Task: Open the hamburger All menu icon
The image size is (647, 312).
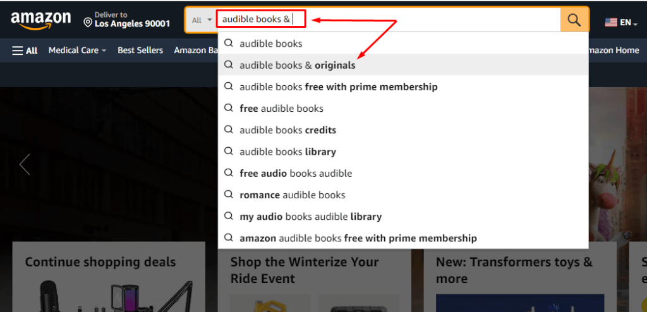Action: 18,51
